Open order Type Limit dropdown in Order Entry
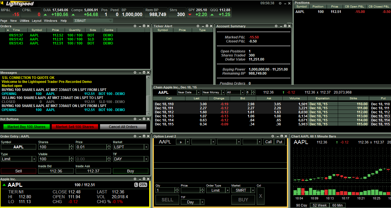Viewport: 391px width, 208px height. click(x=18, y=159)
